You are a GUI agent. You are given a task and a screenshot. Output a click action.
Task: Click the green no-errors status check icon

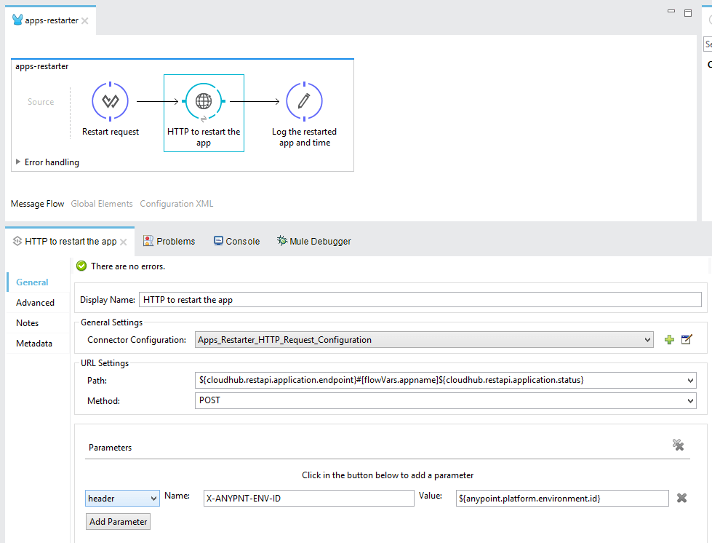81,266
